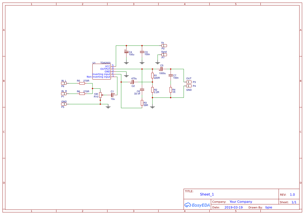Select the Vs connector pin P2
The width and height of the screenshot is (305, 215).
tap(164, 45)
